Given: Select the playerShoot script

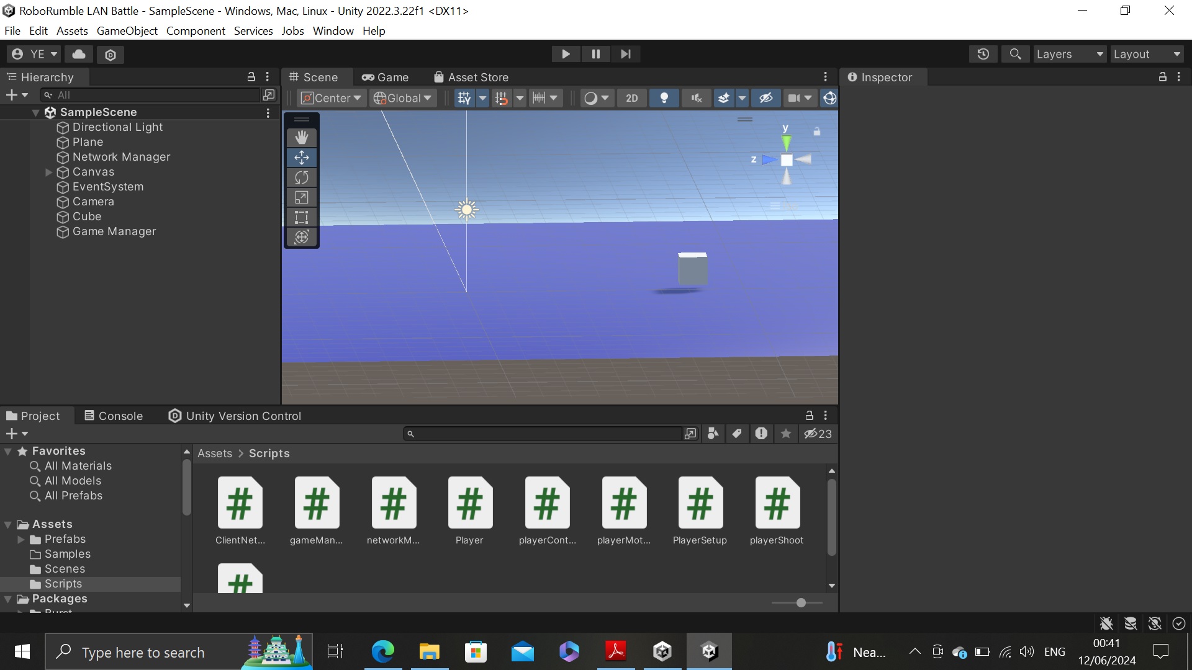Looking at the screenshot, I should pos(777,511).
